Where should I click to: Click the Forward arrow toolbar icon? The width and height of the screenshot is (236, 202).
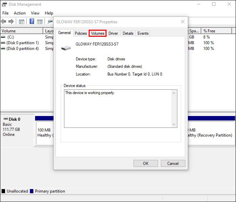click(11, 22)
